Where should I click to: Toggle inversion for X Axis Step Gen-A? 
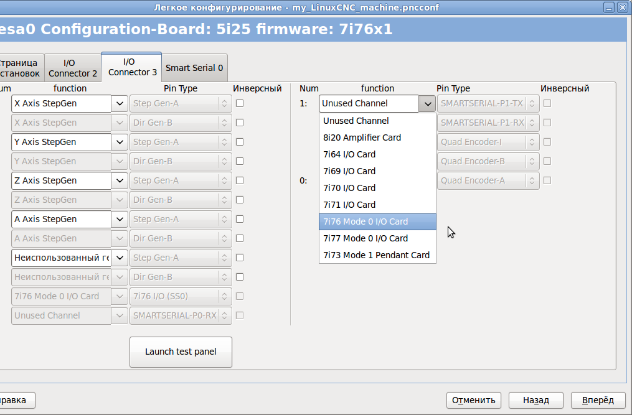tap(240, 103)
